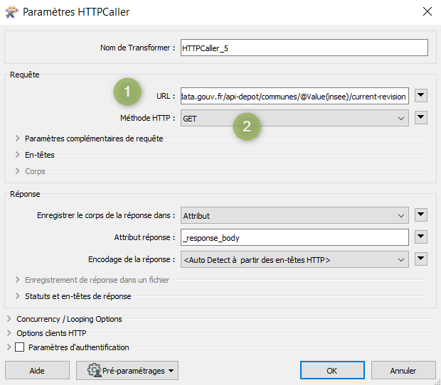
Task: Expand Concurrency / Looping Options section
Action: pyautogui.click(x=9, y=318)
